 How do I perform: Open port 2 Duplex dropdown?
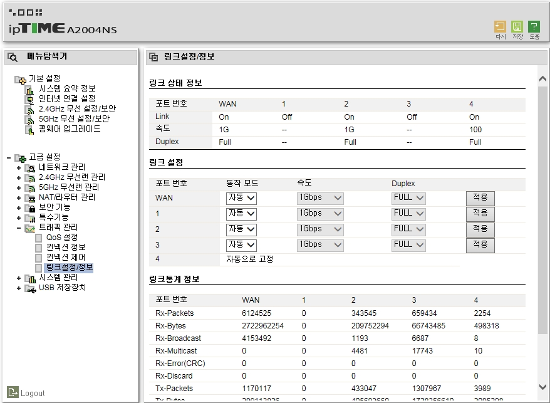click(x=408, y=229)
